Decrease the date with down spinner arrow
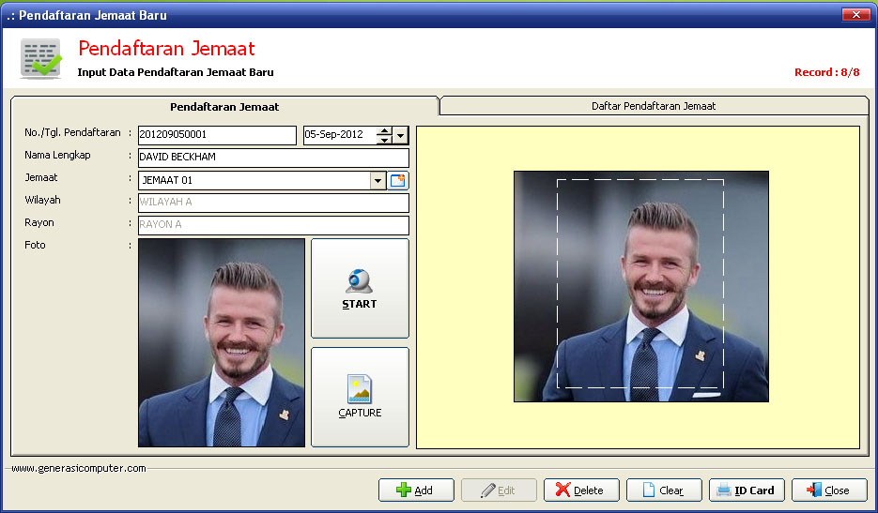This screenshot has height=513, width=878. pos(384,140)
